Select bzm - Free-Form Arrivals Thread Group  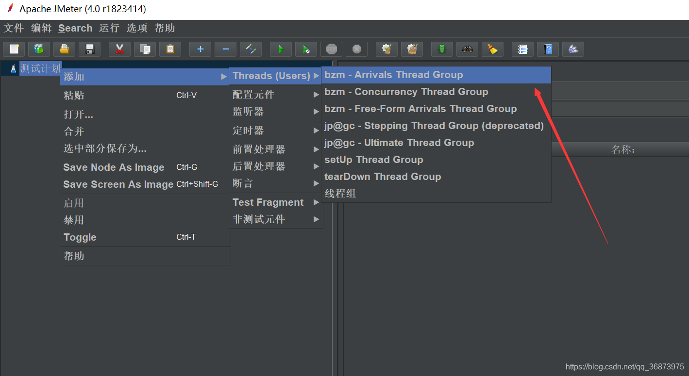pyautogui.click(x=436, y=109)
